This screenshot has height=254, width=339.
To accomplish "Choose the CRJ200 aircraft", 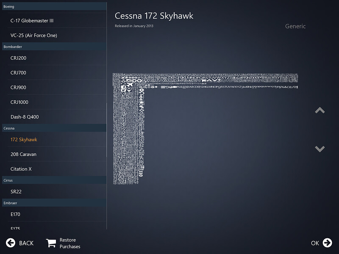I will click(57, 58).
